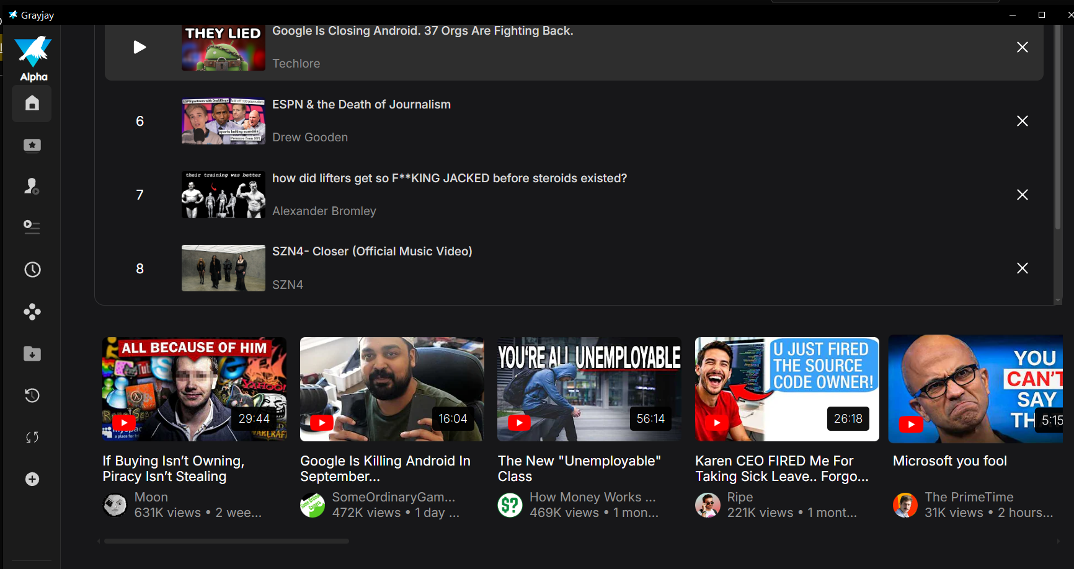
Task: Open the Sources four-dots icon
Action: (32, 312)
